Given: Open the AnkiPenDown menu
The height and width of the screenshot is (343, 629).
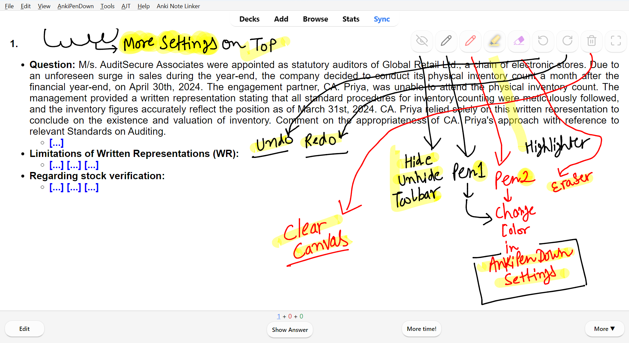Looking at the screenshot, I should pos(75,6).
